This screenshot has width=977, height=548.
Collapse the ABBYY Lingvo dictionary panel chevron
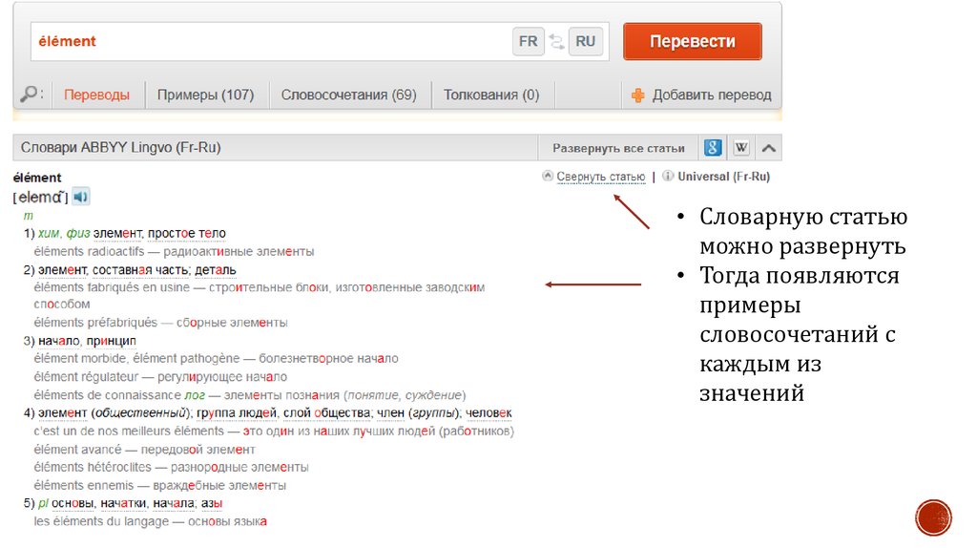tap(769, 148)
